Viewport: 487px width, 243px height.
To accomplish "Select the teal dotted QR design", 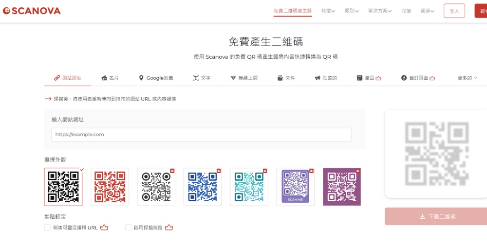I will click(x=249, y=187).
